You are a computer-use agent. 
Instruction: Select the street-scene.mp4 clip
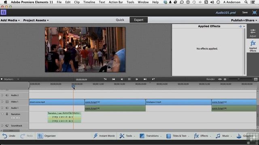coord(57,102)
